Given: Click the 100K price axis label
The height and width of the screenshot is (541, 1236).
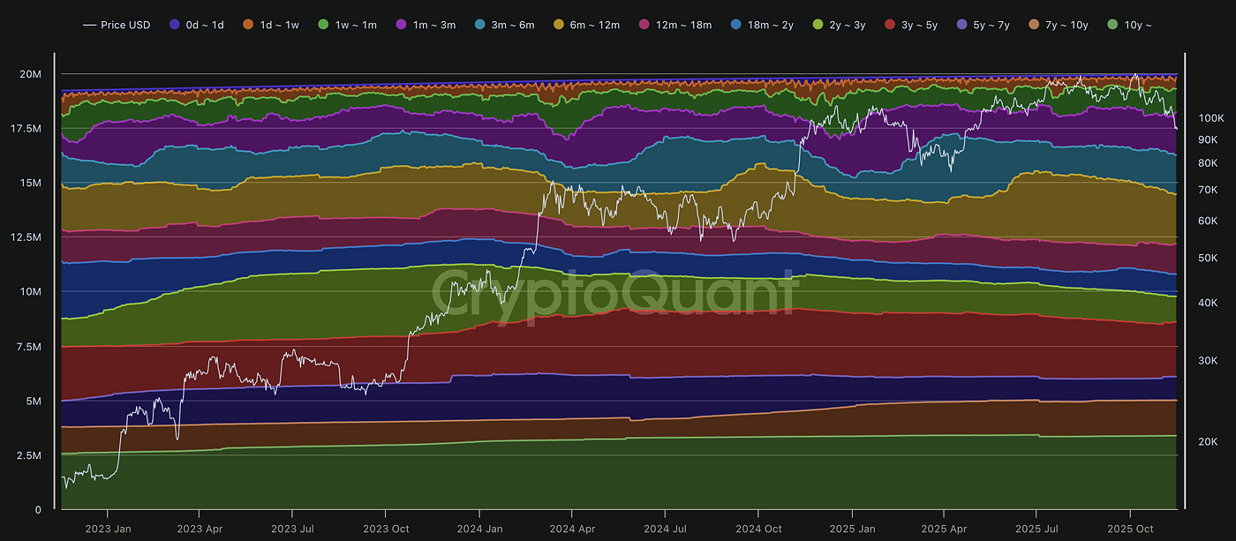Looking at the screenshot, I should (1210, 118).
